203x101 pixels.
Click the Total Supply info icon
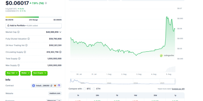click(19, 59)
